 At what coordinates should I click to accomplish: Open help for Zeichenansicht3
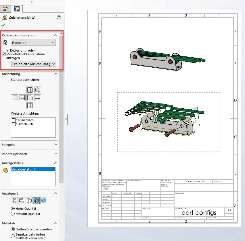click(59, 17)
